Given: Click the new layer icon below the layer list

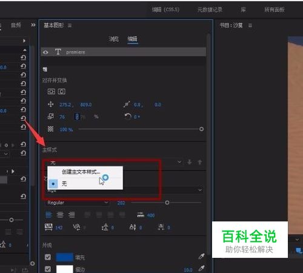Looking at the screenshot, I should (x=45, y=69).
